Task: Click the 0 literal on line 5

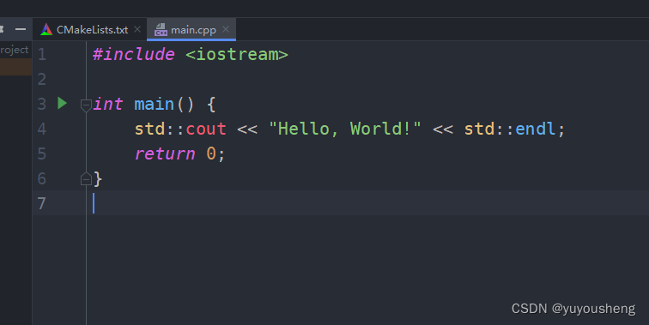Action: coord(210,153)
